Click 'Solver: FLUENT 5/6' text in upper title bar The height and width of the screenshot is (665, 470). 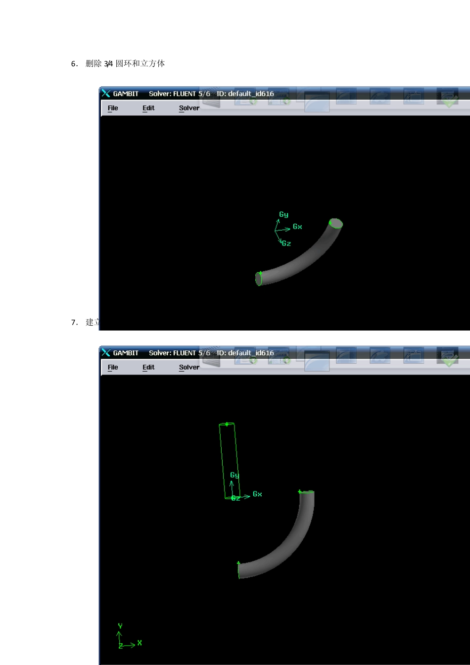(x=180, y=94)
